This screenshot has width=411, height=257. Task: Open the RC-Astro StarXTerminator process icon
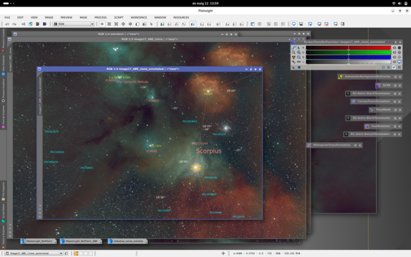(348, 94)
